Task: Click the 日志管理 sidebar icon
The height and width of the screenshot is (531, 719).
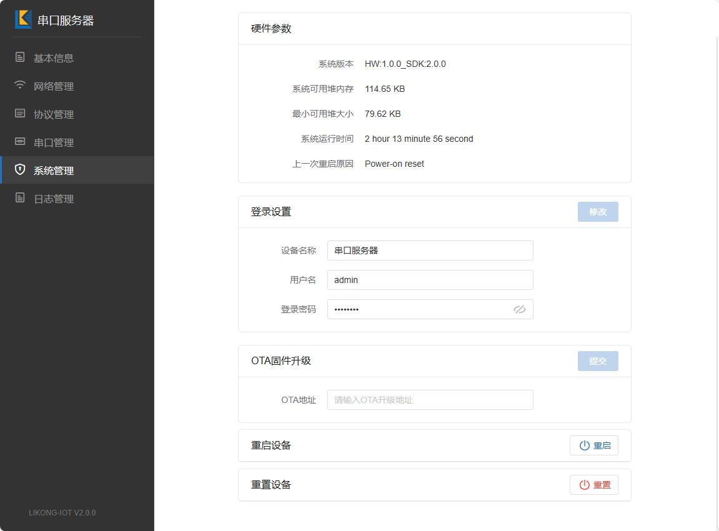Action: tap(20, 198)
